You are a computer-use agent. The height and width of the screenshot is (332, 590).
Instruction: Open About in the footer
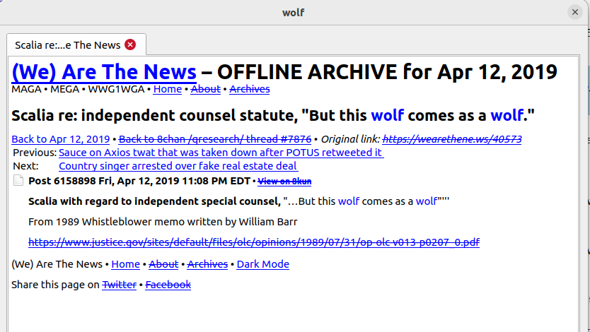click(163, 264)
